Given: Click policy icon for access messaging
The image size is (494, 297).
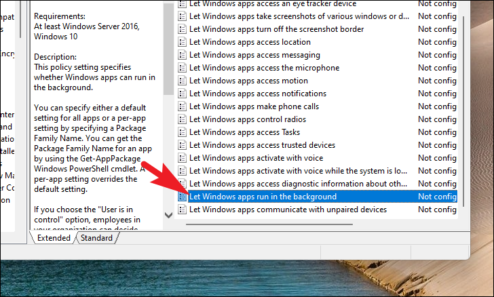Looking at the screenshot, I should point(182,55).
